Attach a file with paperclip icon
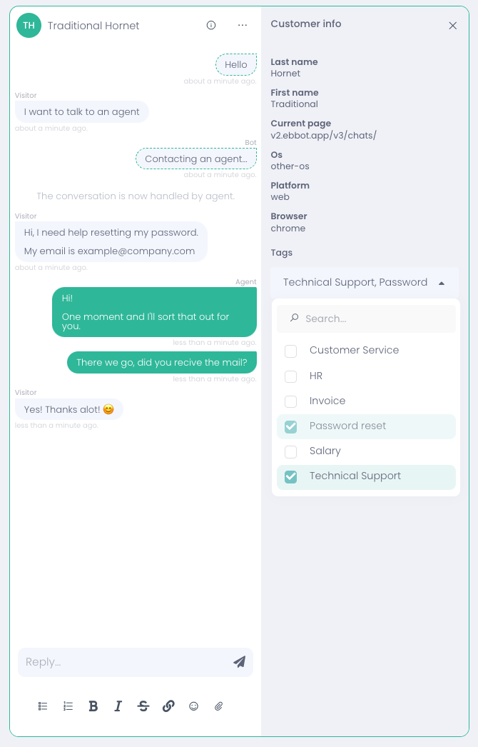Screen dimensions: 478x747 point(219,706)
